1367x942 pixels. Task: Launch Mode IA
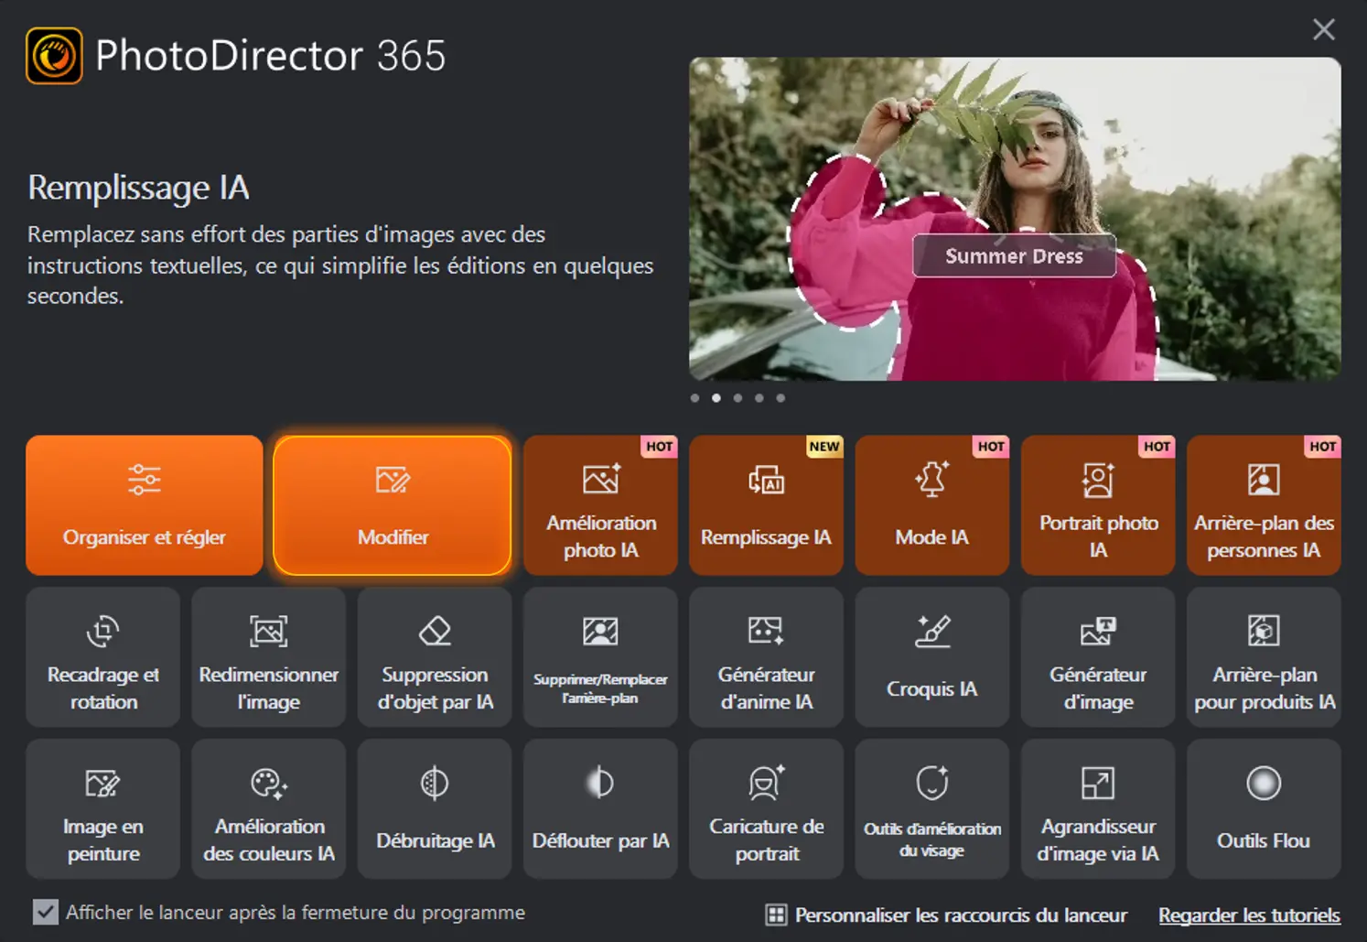pyautogui.click(x=931, y=505)
